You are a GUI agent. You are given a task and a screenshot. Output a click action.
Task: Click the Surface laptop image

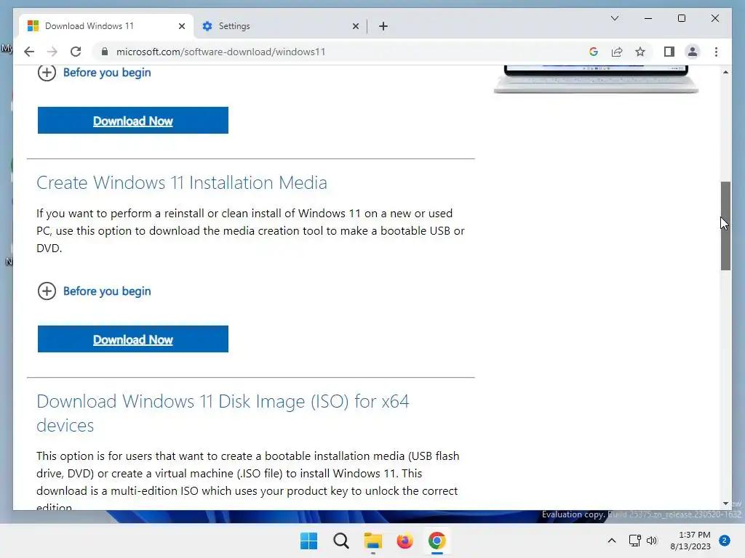tap(596, 79)
